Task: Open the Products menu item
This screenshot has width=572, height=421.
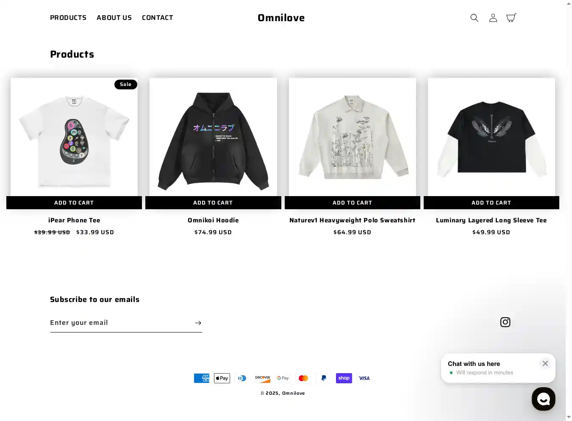Action: (68, 18)
